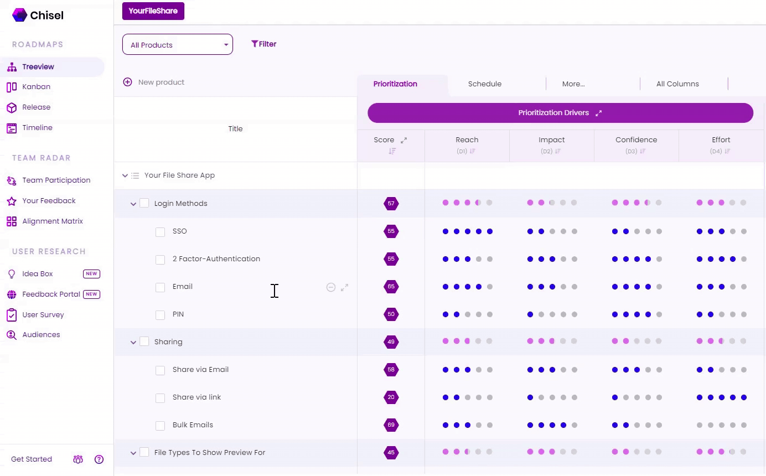The height and width of the screenshot is (476, 766).
Task: Collapse File Types To Show Preview For
Action: pos(133,453)
